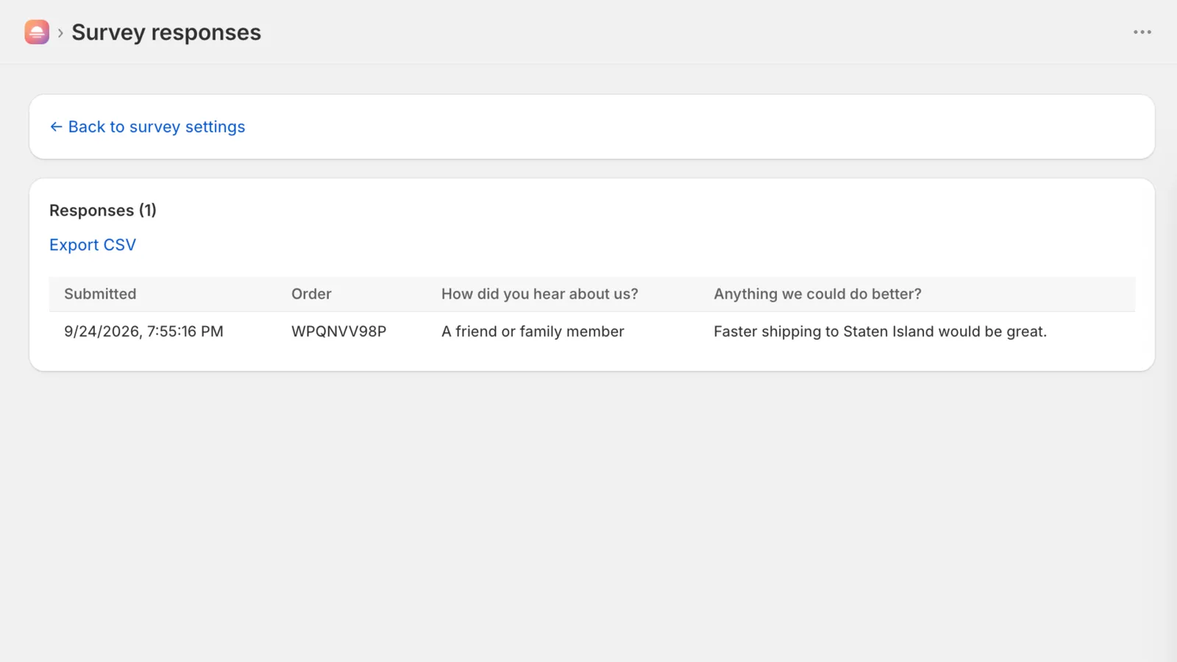
Task: Go back to survey settings
Action: (147, 127)
